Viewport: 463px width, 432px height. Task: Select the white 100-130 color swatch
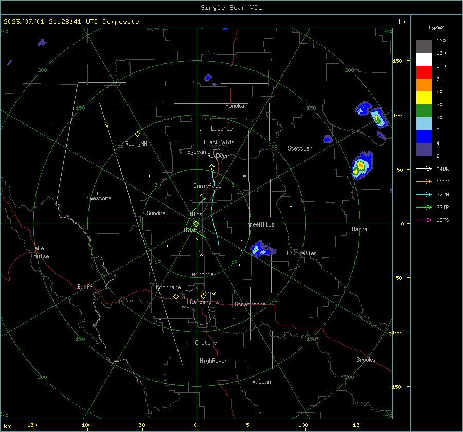[424, 60]
